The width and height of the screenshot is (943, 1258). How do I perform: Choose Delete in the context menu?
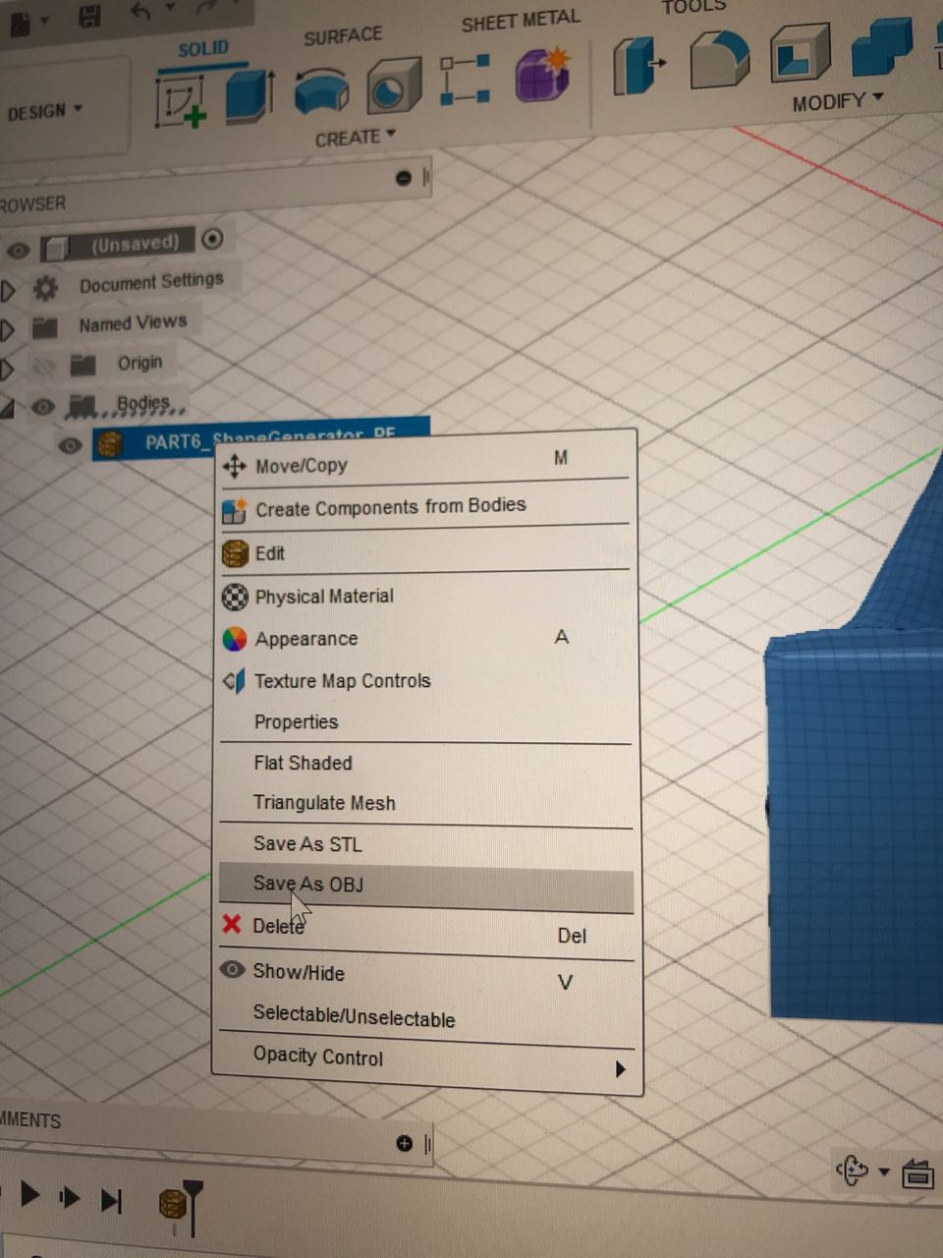(x=426, y=929)
